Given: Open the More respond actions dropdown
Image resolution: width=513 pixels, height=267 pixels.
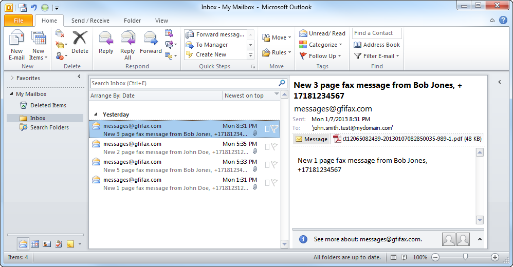Looking at the screenshot, I should click(171, 56).
